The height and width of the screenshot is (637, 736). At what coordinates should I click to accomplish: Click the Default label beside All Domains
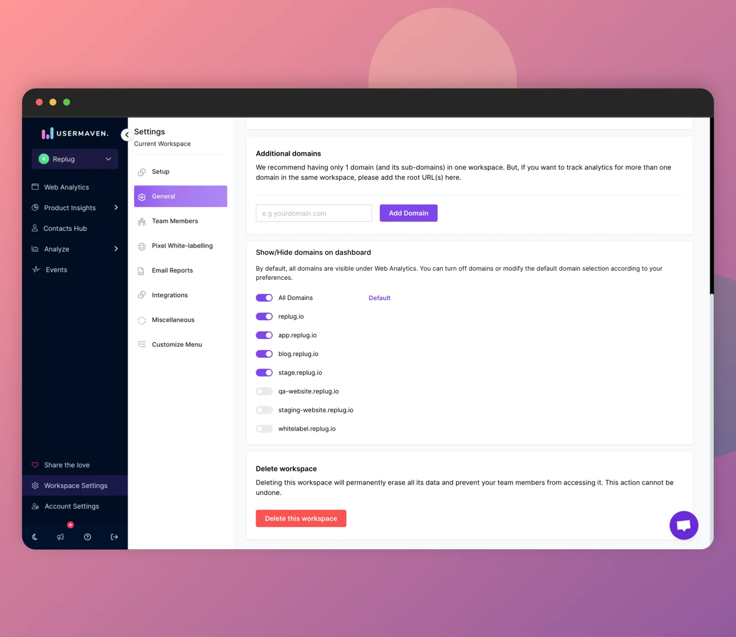point(379,298)
